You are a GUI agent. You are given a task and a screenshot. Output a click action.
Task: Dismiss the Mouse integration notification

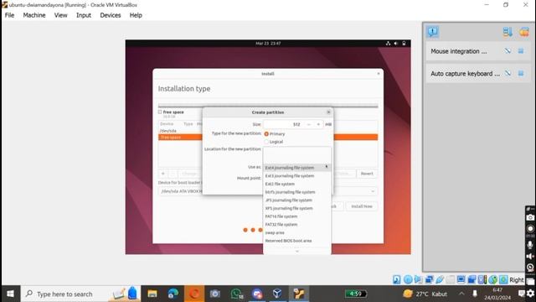point(521,51)
